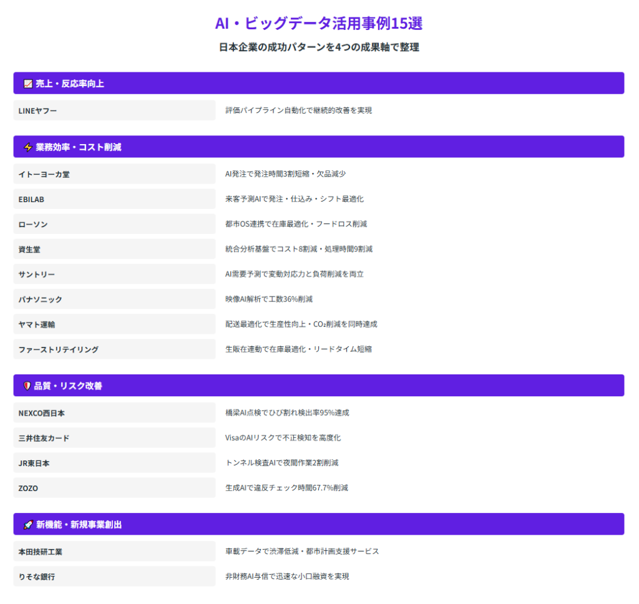The image size is (639, 604).
Task: Click the chart icon beside 売上・反応率向上
Action: pos(27,84)
